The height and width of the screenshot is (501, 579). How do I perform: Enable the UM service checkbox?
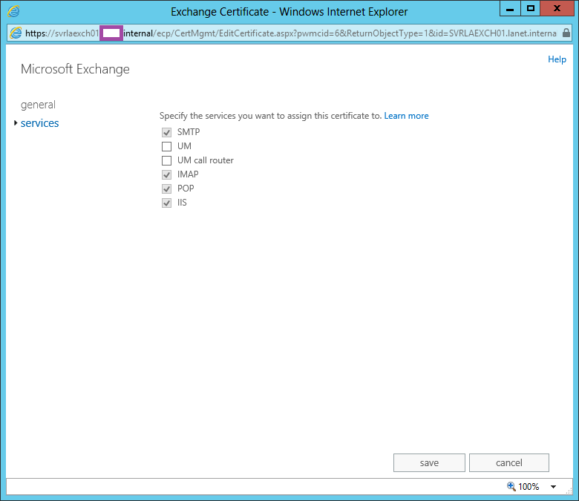coord(166,146)
